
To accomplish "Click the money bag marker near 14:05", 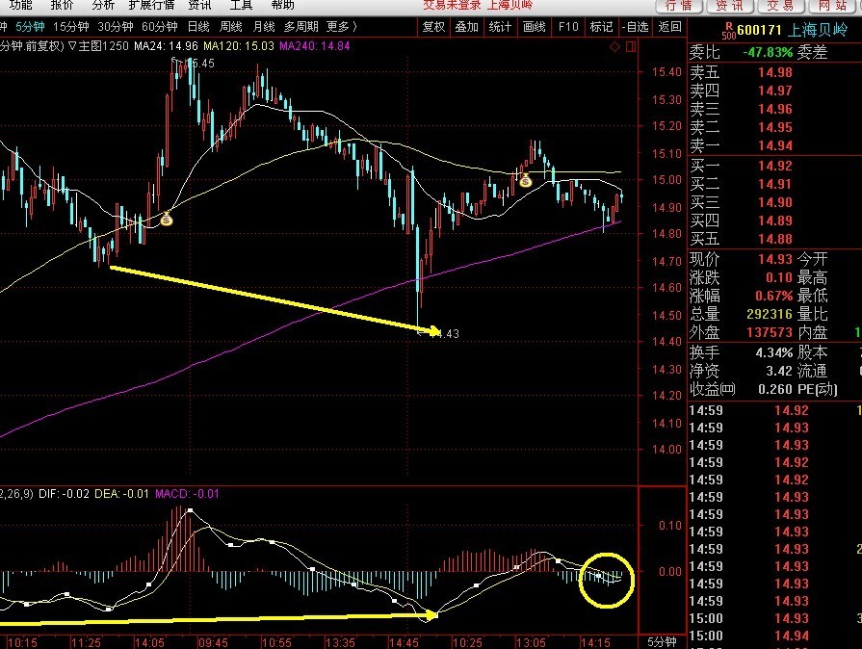I will click(x=167, y=220).
